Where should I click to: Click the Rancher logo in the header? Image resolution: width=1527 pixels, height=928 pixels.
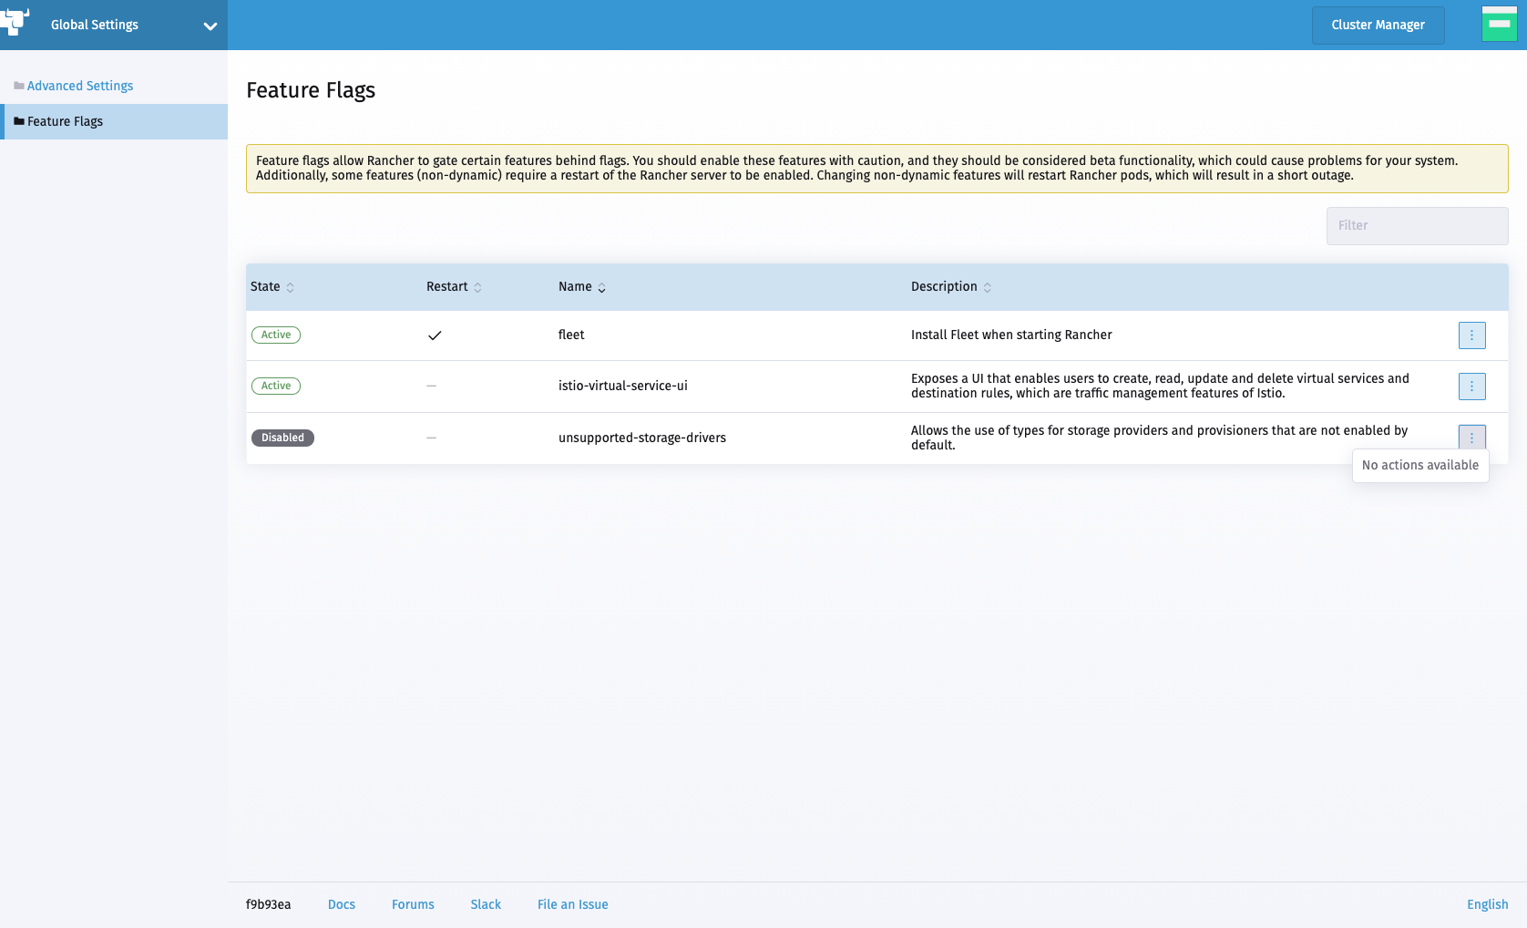[15, 22]
